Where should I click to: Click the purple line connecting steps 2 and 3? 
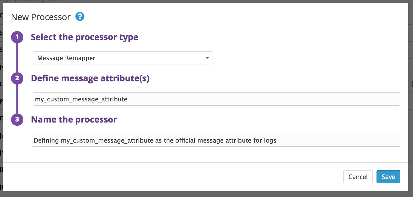[17, 99]
